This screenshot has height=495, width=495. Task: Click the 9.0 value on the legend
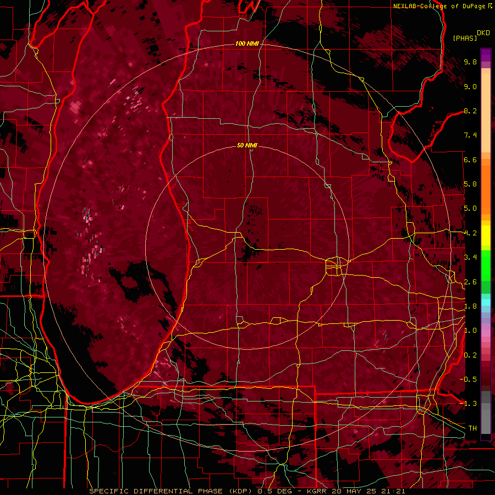[470, 87]
